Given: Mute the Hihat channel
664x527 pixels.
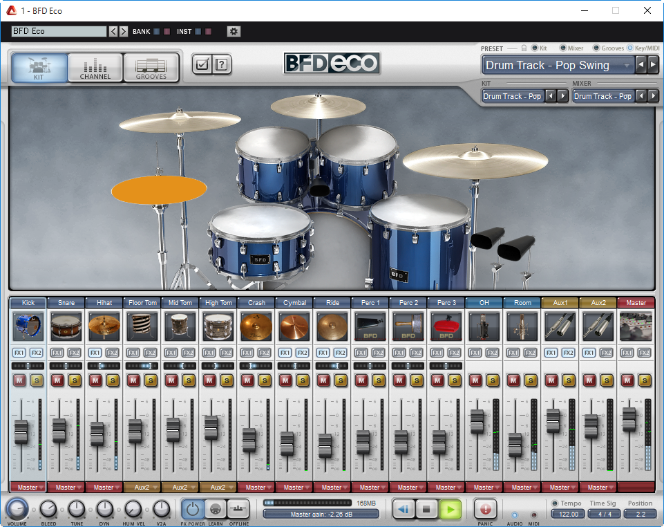Looking at the screenshot, I should click(x=96, y=380).
